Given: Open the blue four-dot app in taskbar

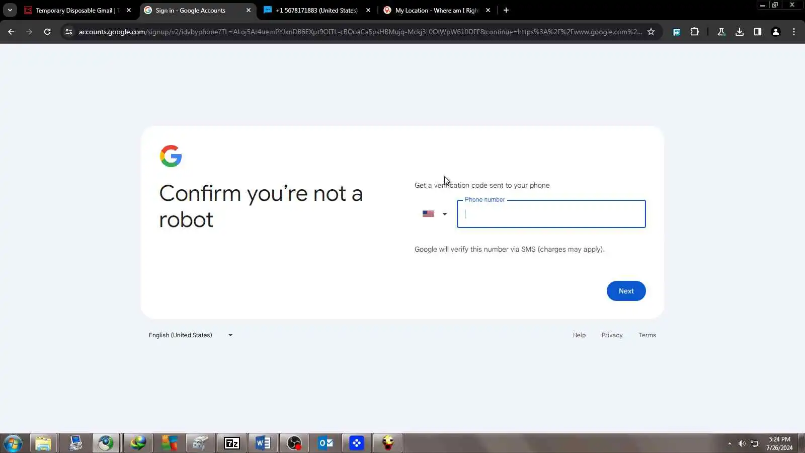Looking at the screenshot, I should click(357, 443).
